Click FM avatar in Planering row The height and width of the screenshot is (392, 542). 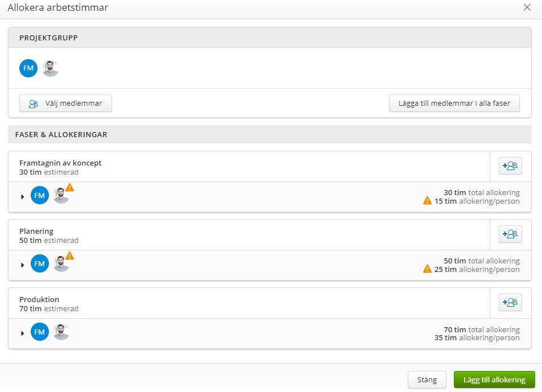pos(40,263)
